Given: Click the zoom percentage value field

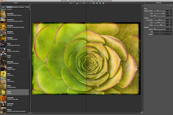Looking at the screenshot, I should [x=77, y=3].
